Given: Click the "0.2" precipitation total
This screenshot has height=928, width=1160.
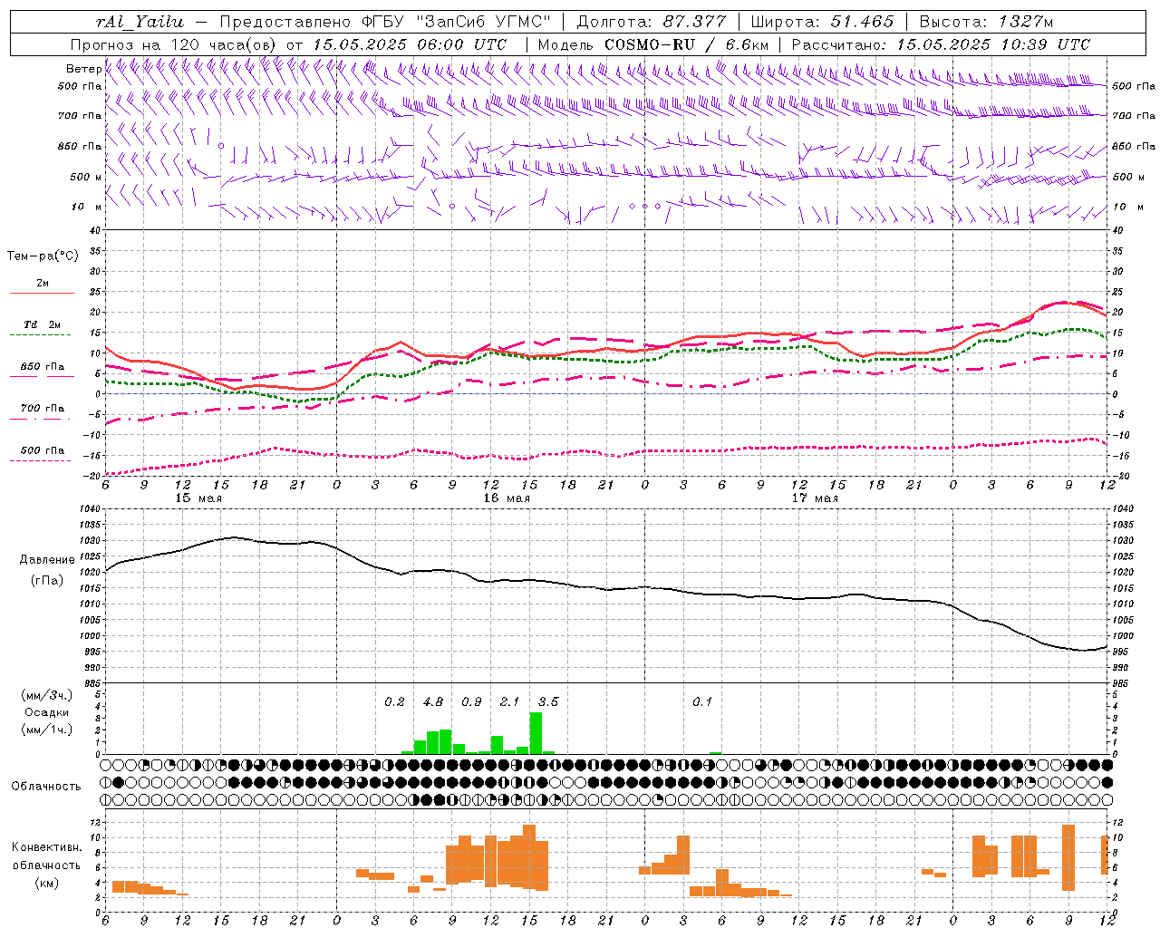Looking at the screenshot, I should click(394, 702).
